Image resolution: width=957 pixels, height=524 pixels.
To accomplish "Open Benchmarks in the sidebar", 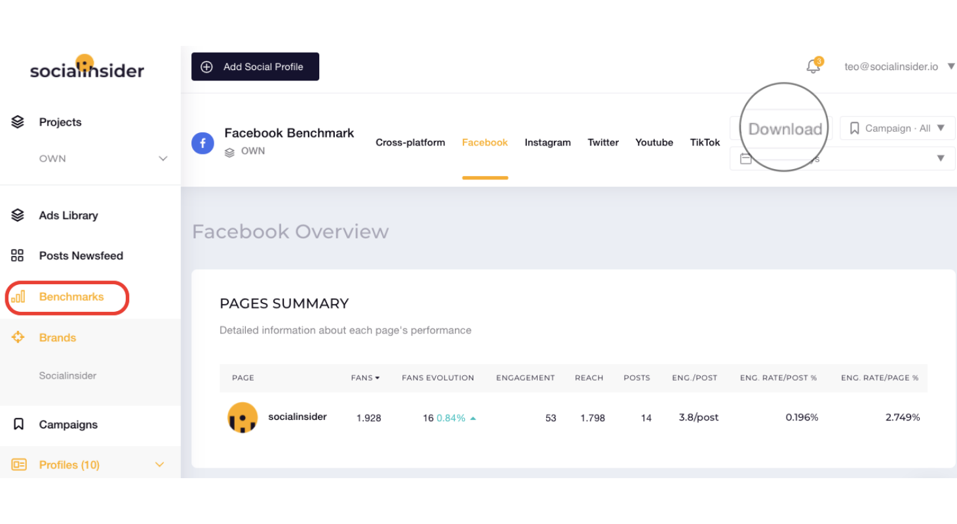I will (71, 297).
